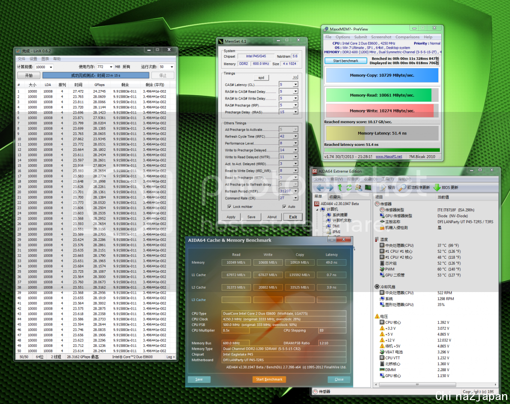Click AIDA64 驱动程序更新 driver update button
Viewport: 510px width, 404px height.
(414, 188)
